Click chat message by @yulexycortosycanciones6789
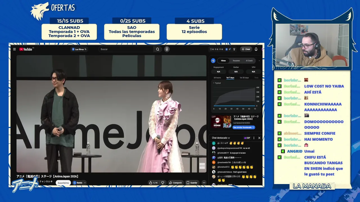The image size is (360, 202). (x=231, y=148)
